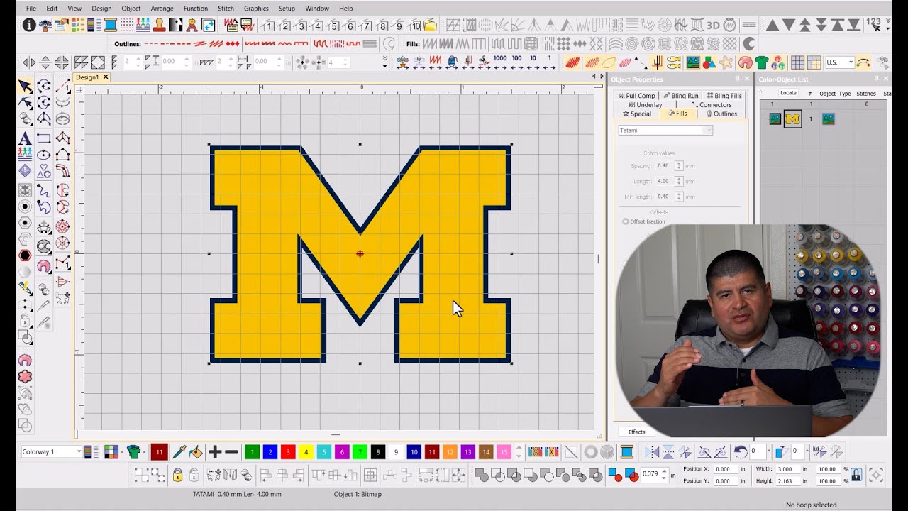
Task: Click the grid display icon near units
Action: (x=797, y=62)
